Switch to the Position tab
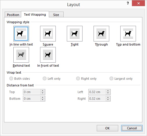The height and width of the screenshot is (136, 147). tap(13, 15)
